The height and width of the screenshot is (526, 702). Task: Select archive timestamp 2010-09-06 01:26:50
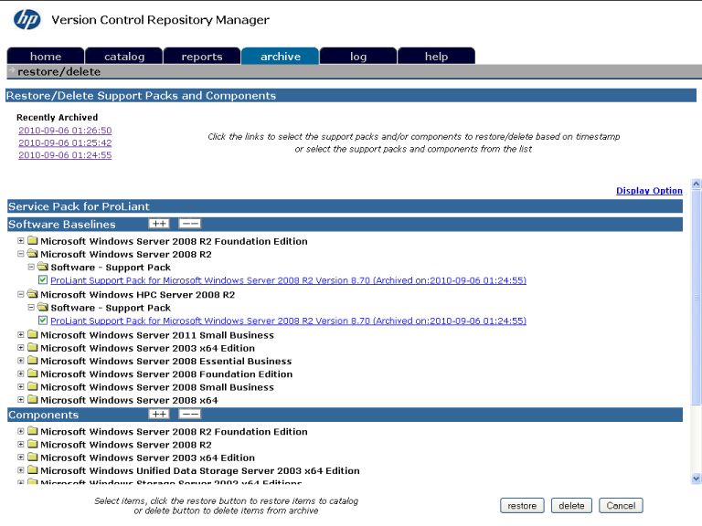(65, 131)
